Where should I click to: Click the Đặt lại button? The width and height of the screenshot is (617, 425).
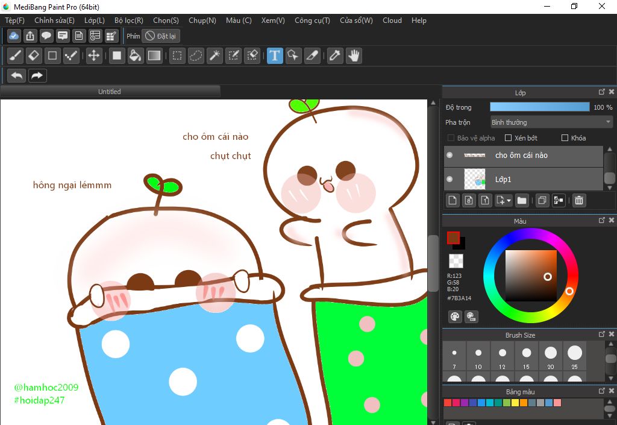[161, 36]
